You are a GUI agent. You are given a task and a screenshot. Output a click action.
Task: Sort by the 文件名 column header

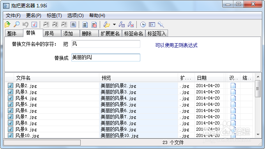[57, 78]
